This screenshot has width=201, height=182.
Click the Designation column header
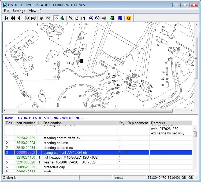(x=79, y=123)
